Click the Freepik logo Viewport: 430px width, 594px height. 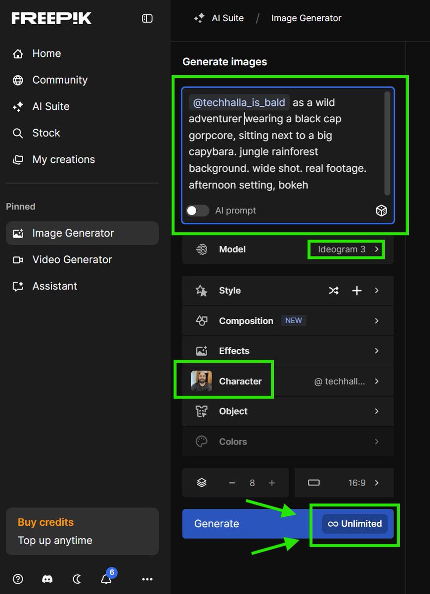tap(51, 18)
